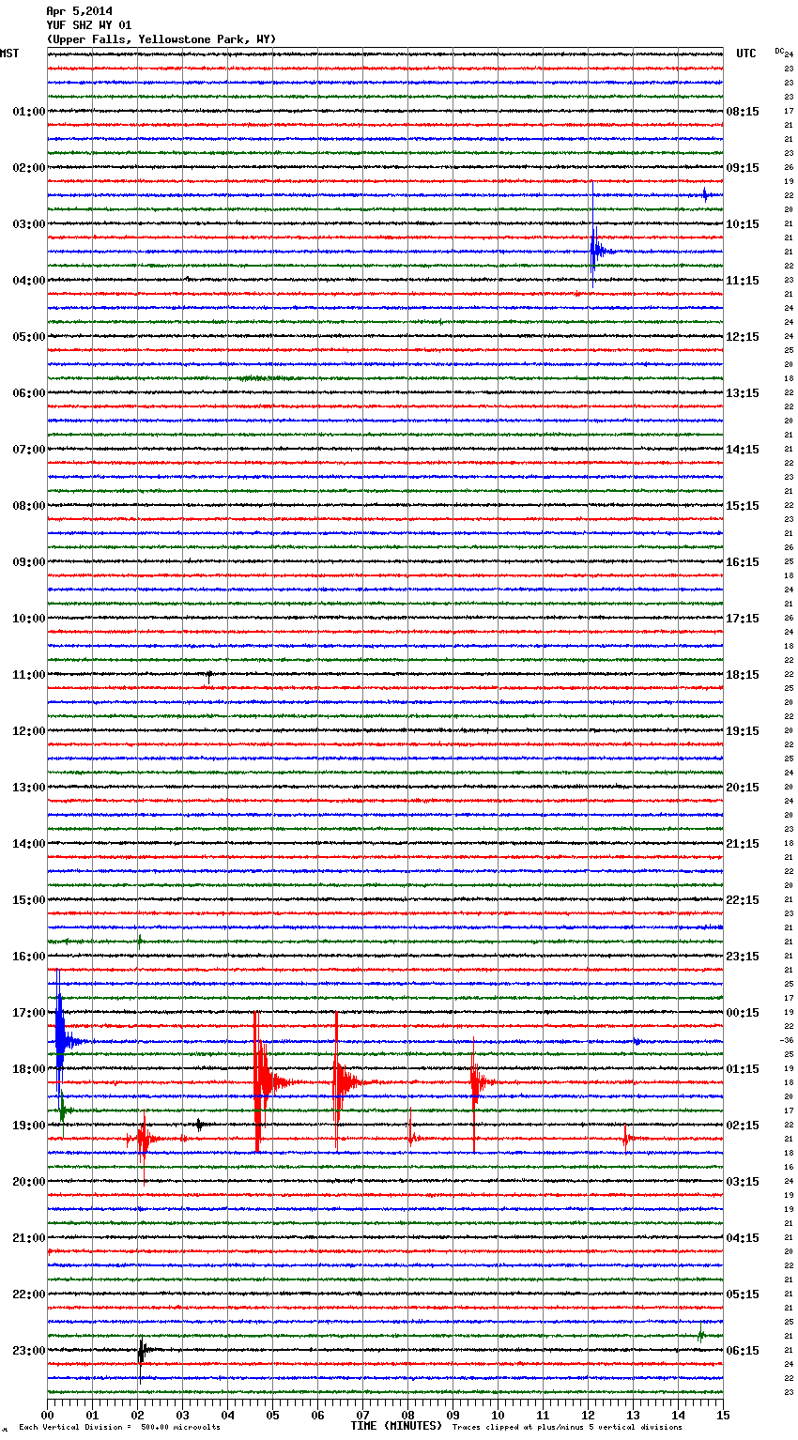This screenshot has height=1440, width=798.
Task: Click the "Each Vertical Division = 500.00 microvolts" note
Action: pyautogui.click(x=119, y=1428)
